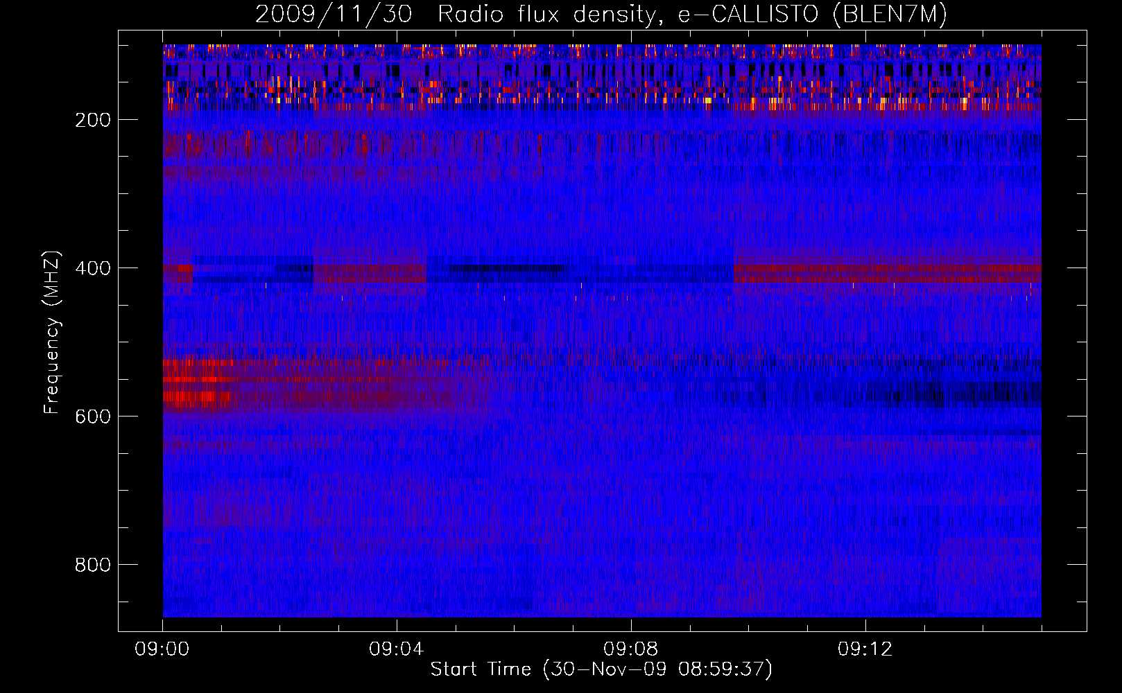This screenshot has height=693, width=1122.
Task: Select the 800 frequency tick label
Action: 93,565
